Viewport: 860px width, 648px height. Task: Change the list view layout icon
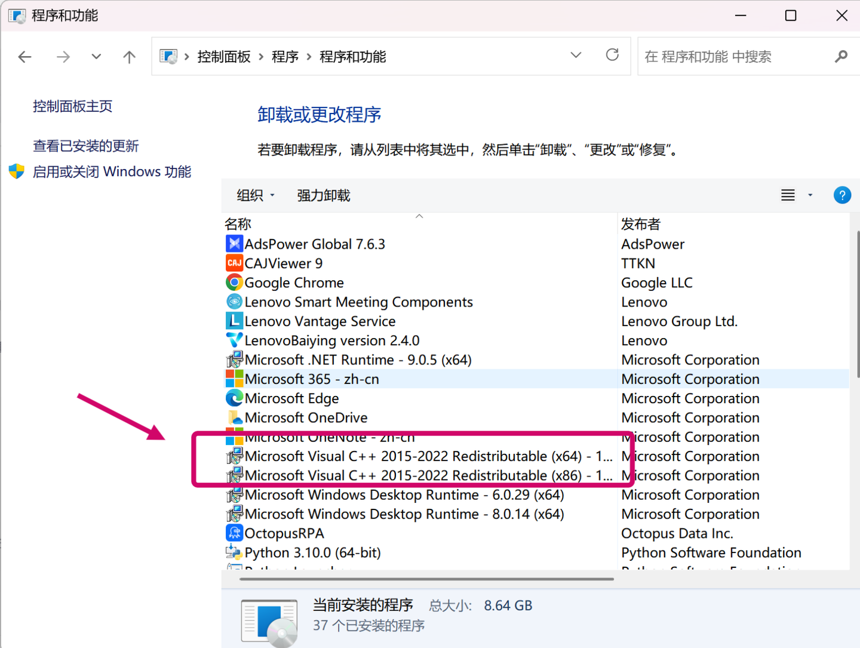[x=787, y=195]
